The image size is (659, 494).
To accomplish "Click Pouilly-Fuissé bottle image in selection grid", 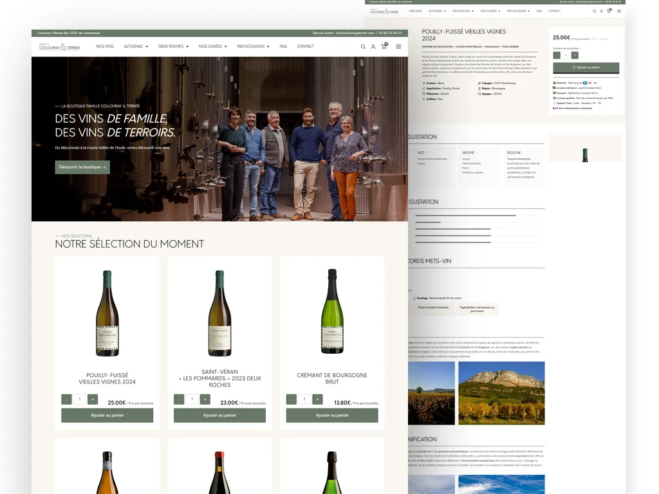I will click(x=107, y=313).
